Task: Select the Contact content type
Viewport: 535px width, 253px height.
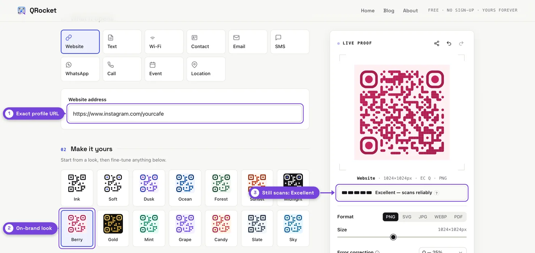Action: click(206, 42)
